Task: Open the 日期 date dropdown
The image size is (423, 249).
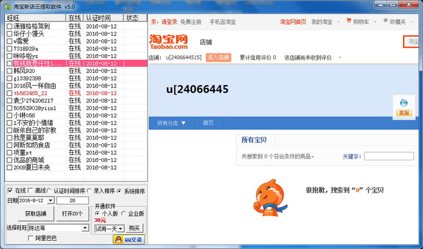Action: pyautogui.click(x=51, y=201)
